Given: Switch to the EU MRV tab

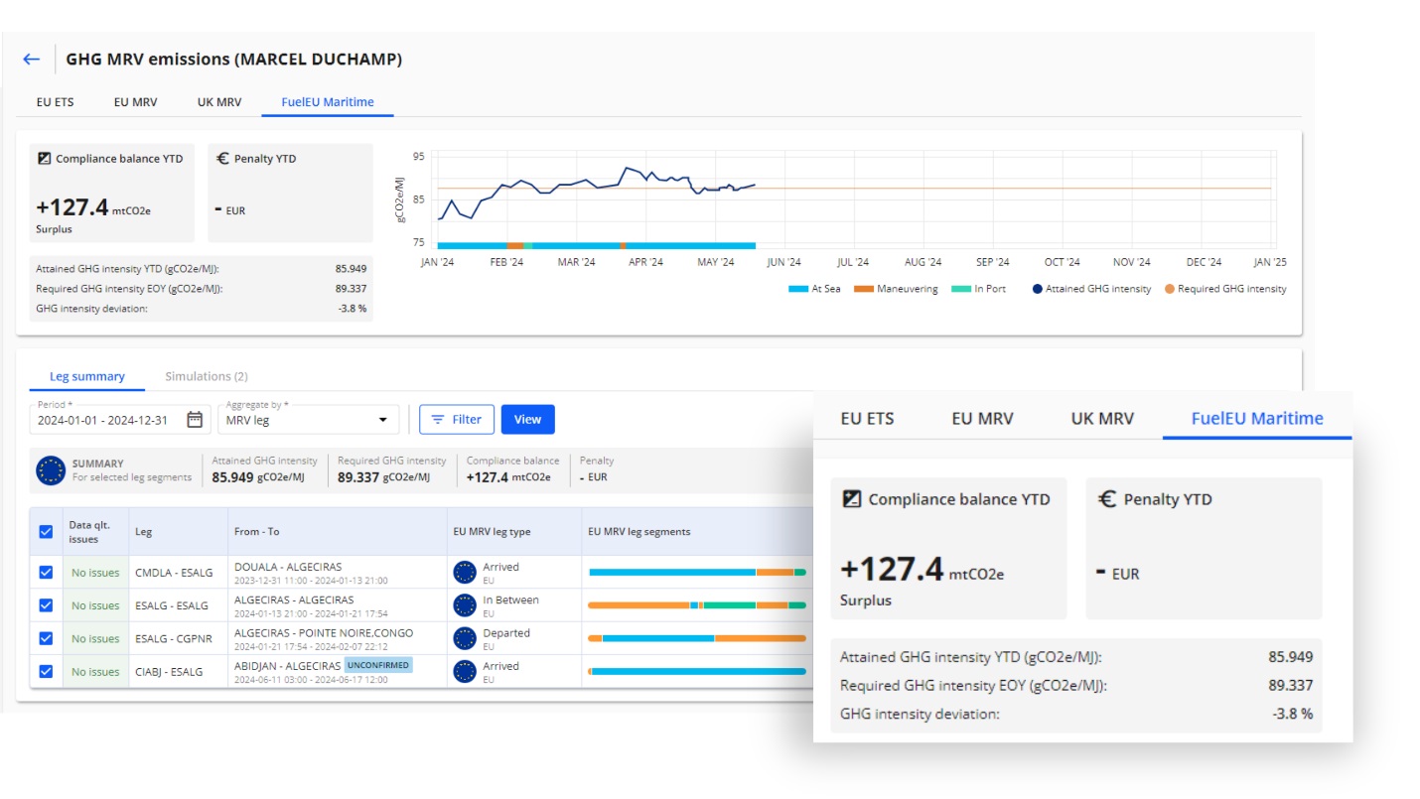Looking at the screenshot, I should 135,102.
